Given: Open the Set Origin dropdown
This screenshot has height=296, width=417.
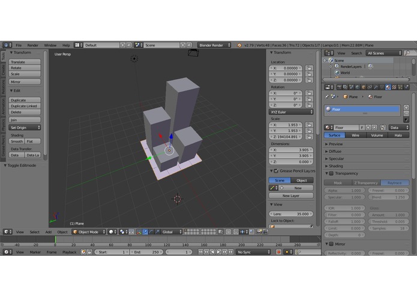Looking at the screenshot, I should [25, 128].
